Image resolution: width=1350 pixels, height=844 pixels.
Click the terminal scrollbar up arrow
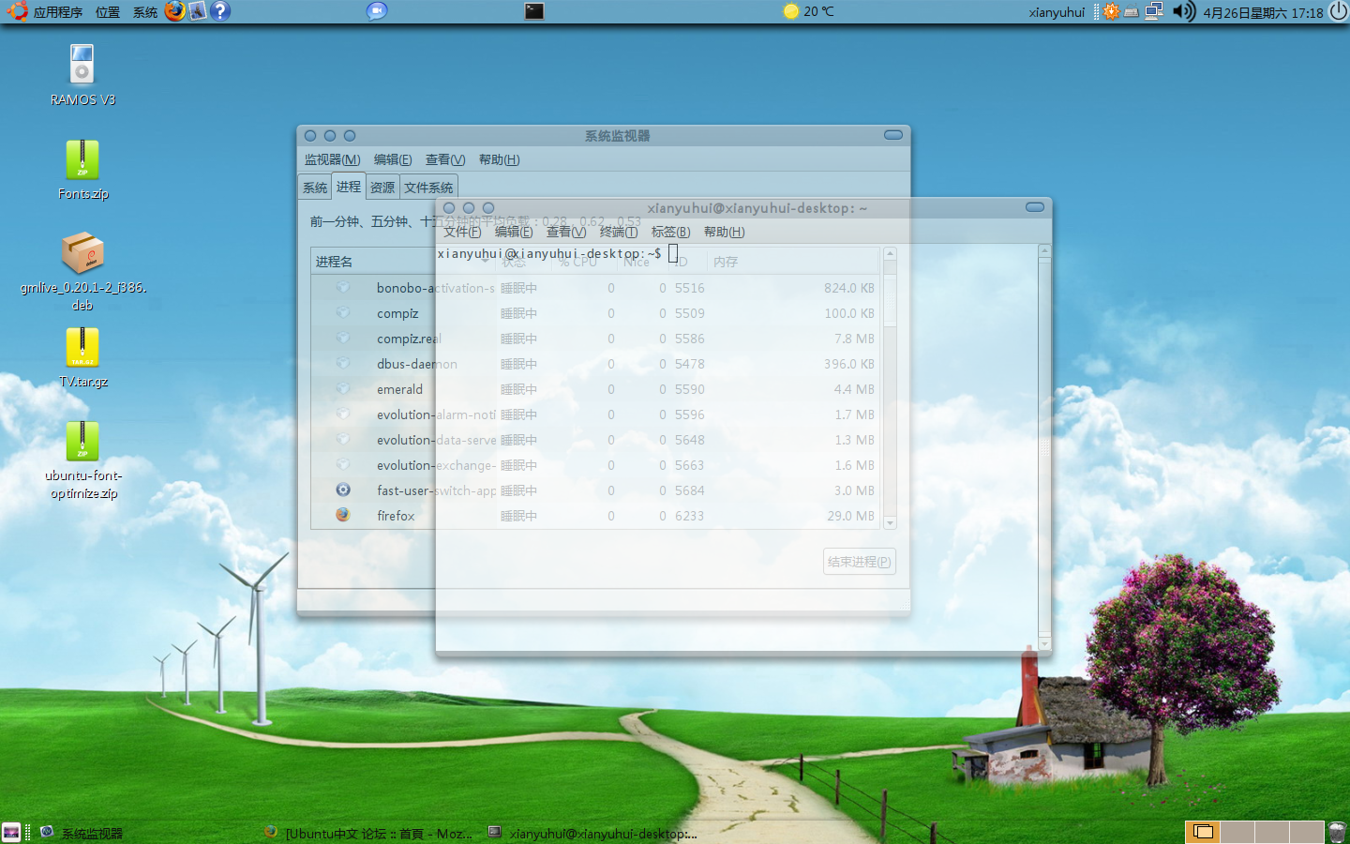click(1044, 250)
